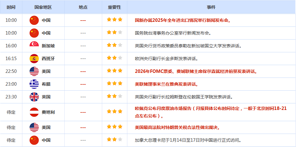
Task: Open the 国务院台湾事务办公室举行新闻发布会 event
Action: [173, 33]
